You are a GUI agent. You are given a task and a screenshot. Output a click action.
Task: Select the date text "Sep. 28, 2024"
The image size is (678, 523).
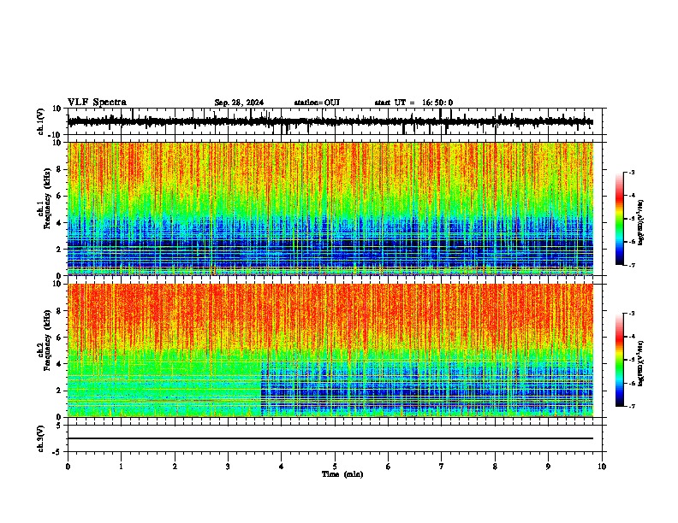[239, 103]
